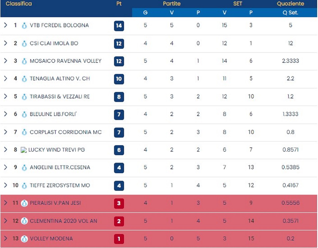
Task: Click the VTB FCREDIL BOLOGNA team logo icon
Action: pyautogui.click(x=24, y=26)
